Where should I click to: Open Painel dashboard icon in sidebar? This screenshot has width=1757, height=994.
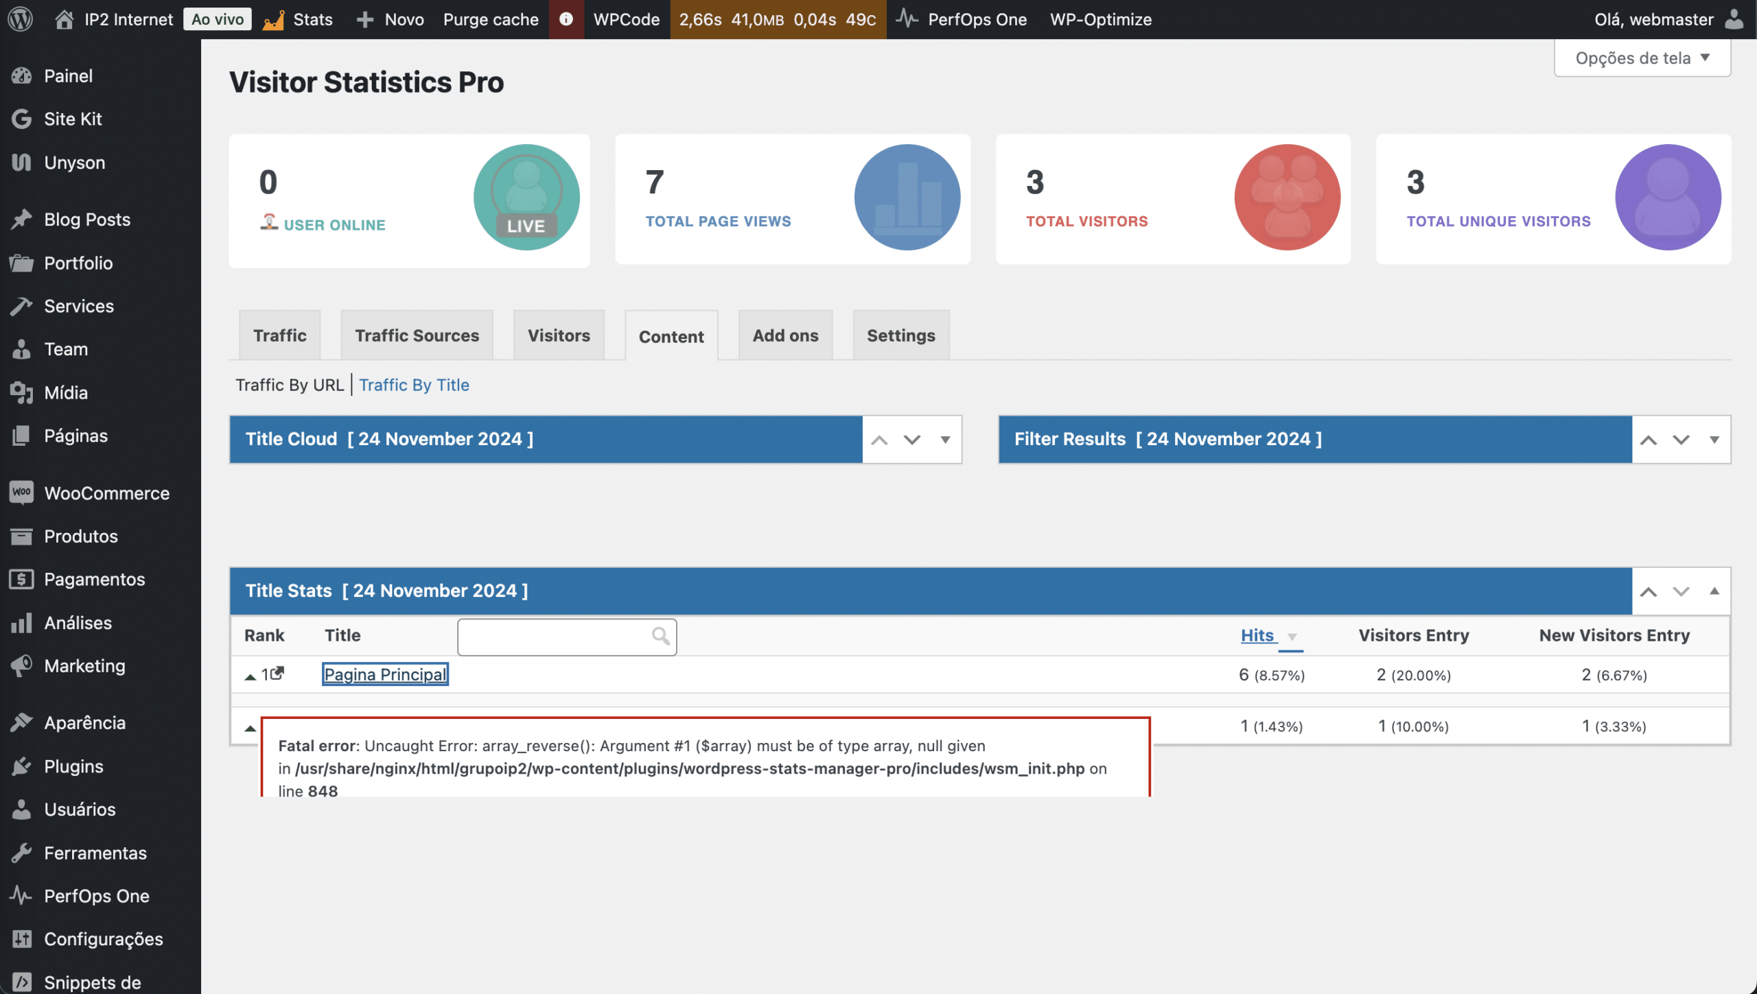point(22,75)
